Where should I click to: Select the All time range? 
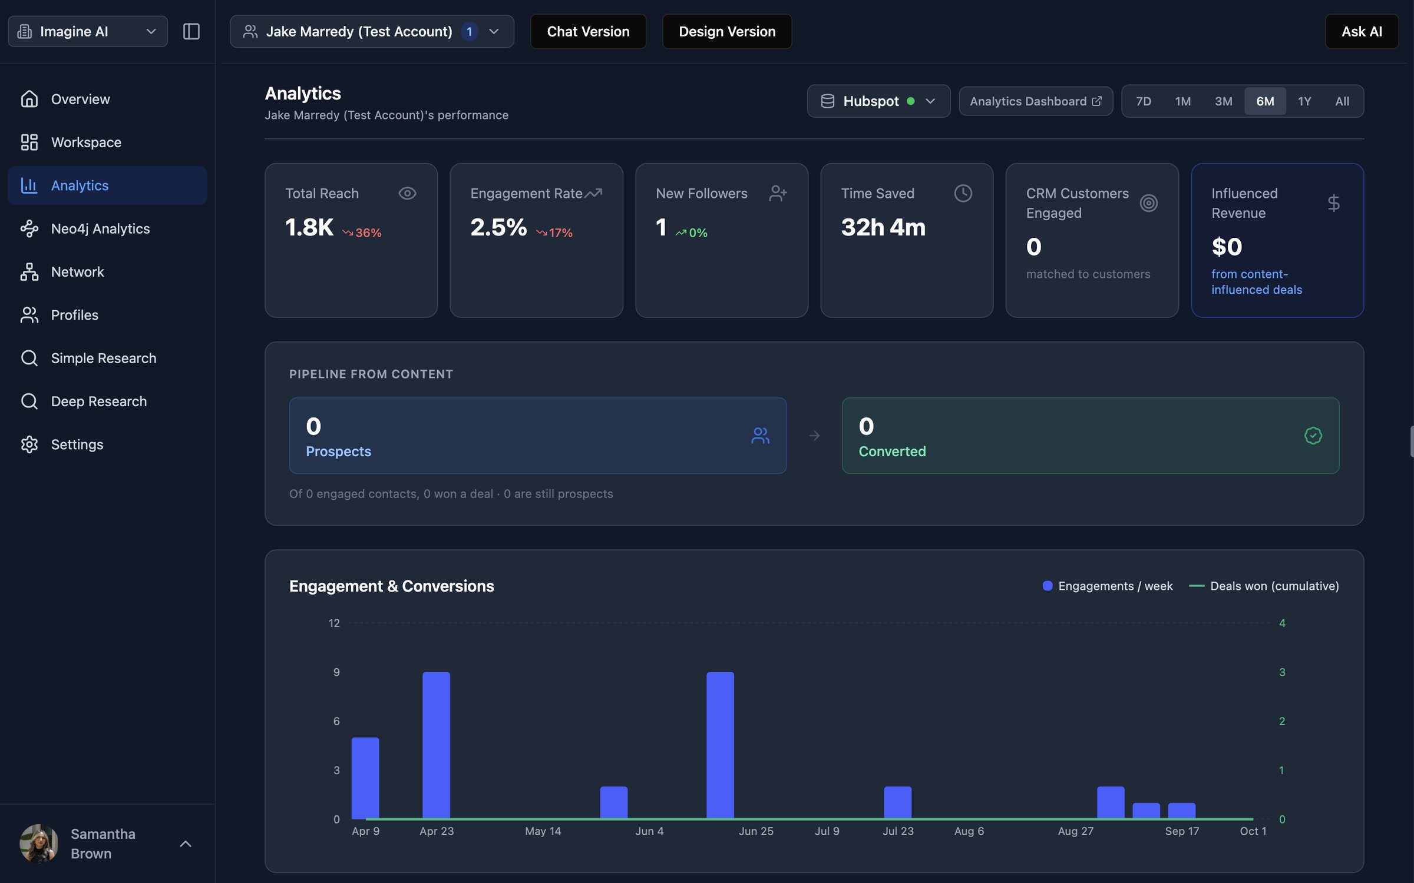(x=1342, y=101)
